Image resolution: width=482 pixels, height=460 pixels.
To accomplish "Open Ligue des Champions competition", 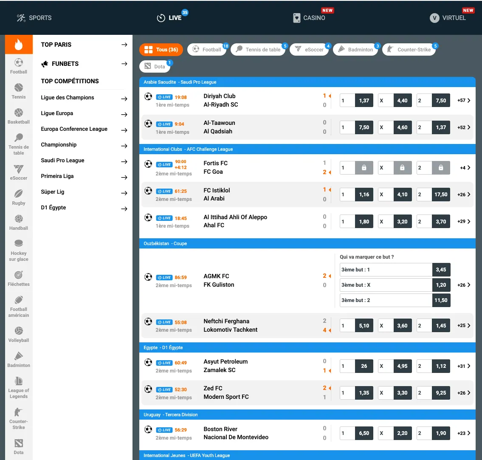I will pos(84,98).
